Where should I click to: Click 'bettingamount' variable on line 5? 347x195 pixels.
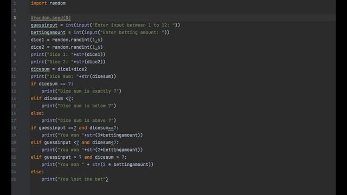48,32
